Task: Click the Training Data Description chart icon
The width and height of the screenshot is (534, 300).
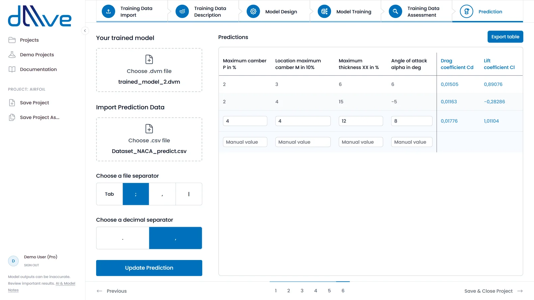Action: [x=182, y=11]
